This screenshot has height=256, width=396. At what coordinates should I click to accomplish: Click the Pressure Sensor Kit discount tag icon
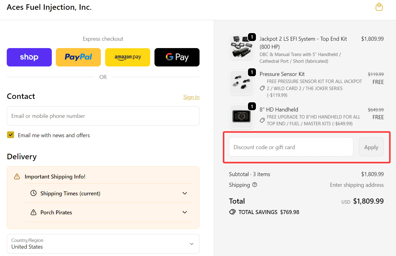tap(262, 88)
